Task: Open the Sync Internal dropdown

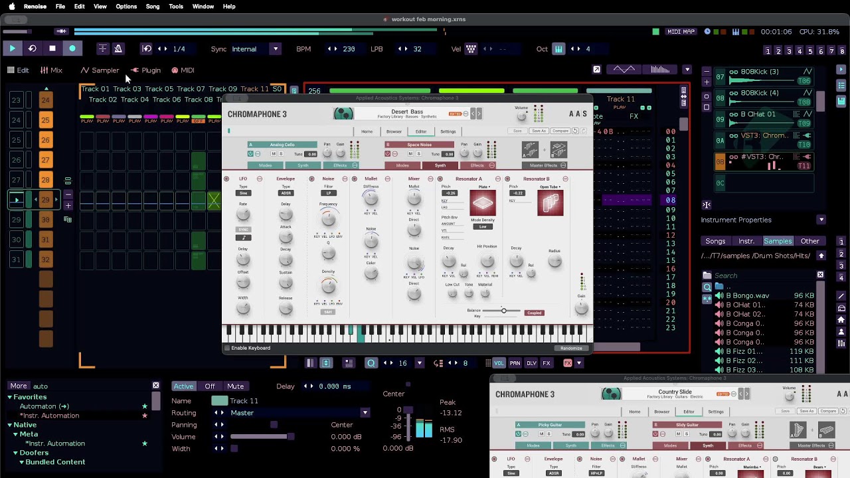Action: pos(255,48)
